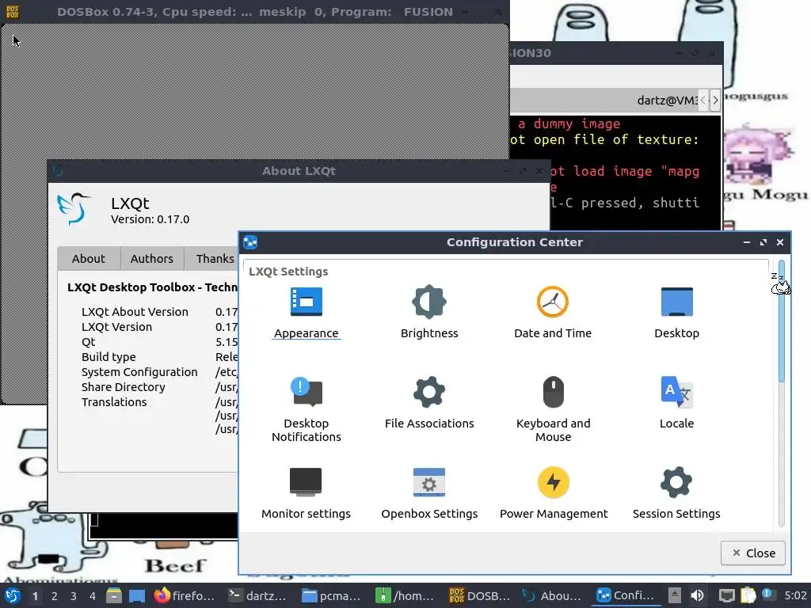Open the volume control tray icon

click(697, 595)
